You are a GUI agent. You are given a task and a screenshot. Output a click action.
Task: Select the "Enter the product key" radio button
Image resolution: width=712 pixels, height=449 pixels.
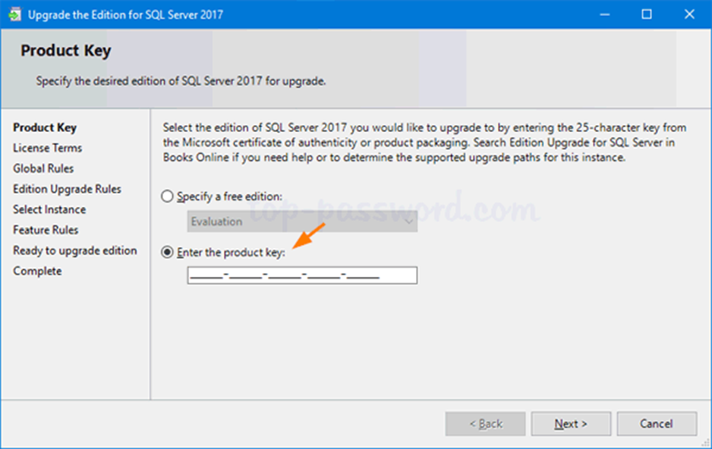click(x=168, y=253)
